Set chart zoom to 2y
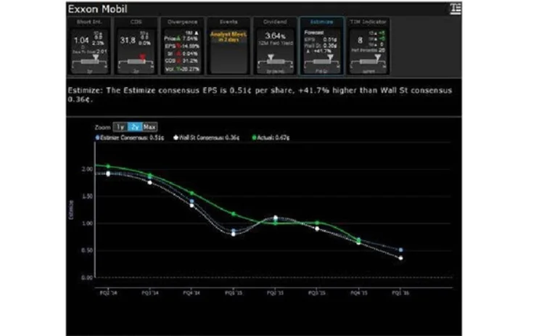 coord(135,127)
